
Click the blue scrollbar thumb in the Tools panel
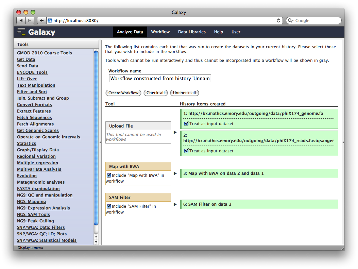click(96, 138)
